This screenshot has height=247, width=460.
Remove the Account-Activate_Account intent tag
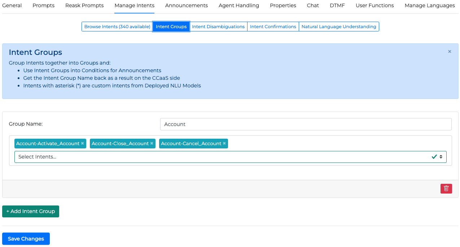click(83, 143)
